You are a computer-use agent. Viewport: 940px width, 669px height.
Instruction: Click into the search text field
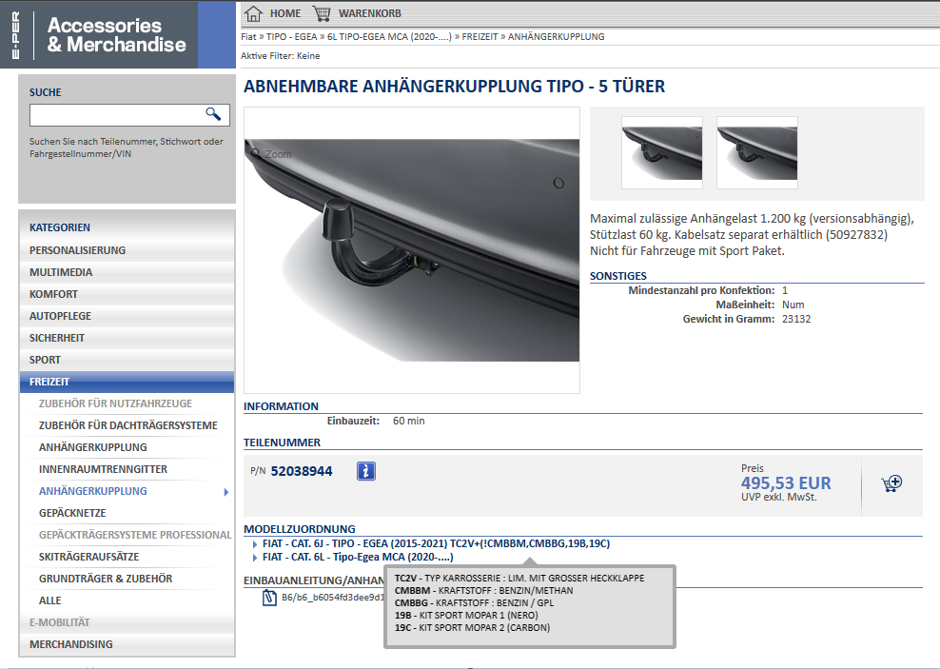click(x=116, y=115)
